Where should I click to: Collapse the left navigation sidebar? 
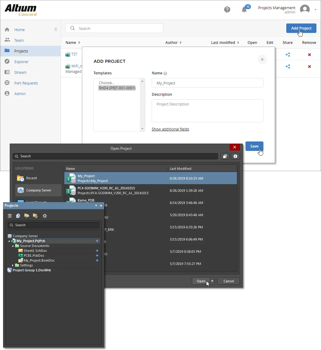[x=56, y=30]
